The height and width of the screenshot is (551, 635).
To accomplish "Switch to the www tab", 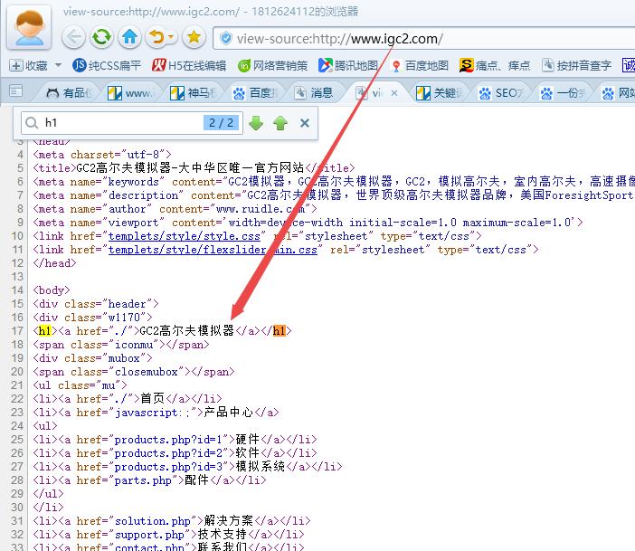I will [x=131, y=93].
